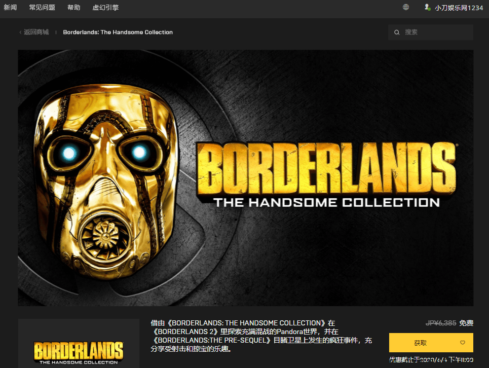This screenshot has width=489, height=368.
Task: Open the globe language selector
Action: [x=406, y=8]
